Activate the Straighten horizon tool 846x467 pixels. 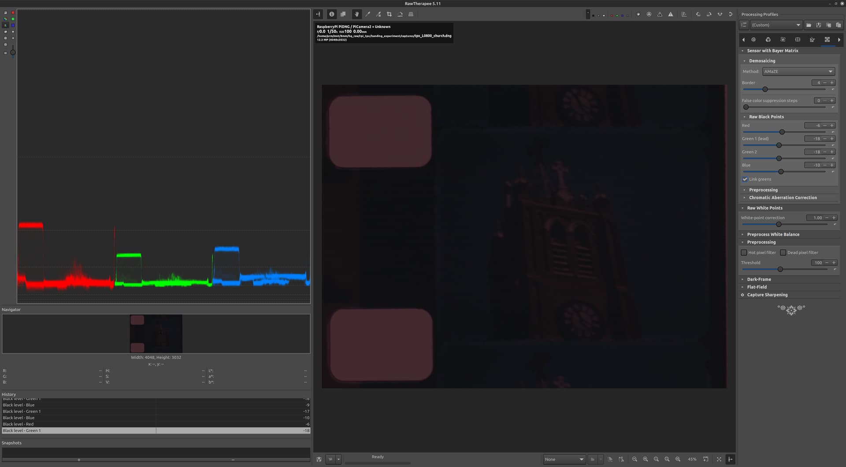pyautogui.click(x=400, y=14)
